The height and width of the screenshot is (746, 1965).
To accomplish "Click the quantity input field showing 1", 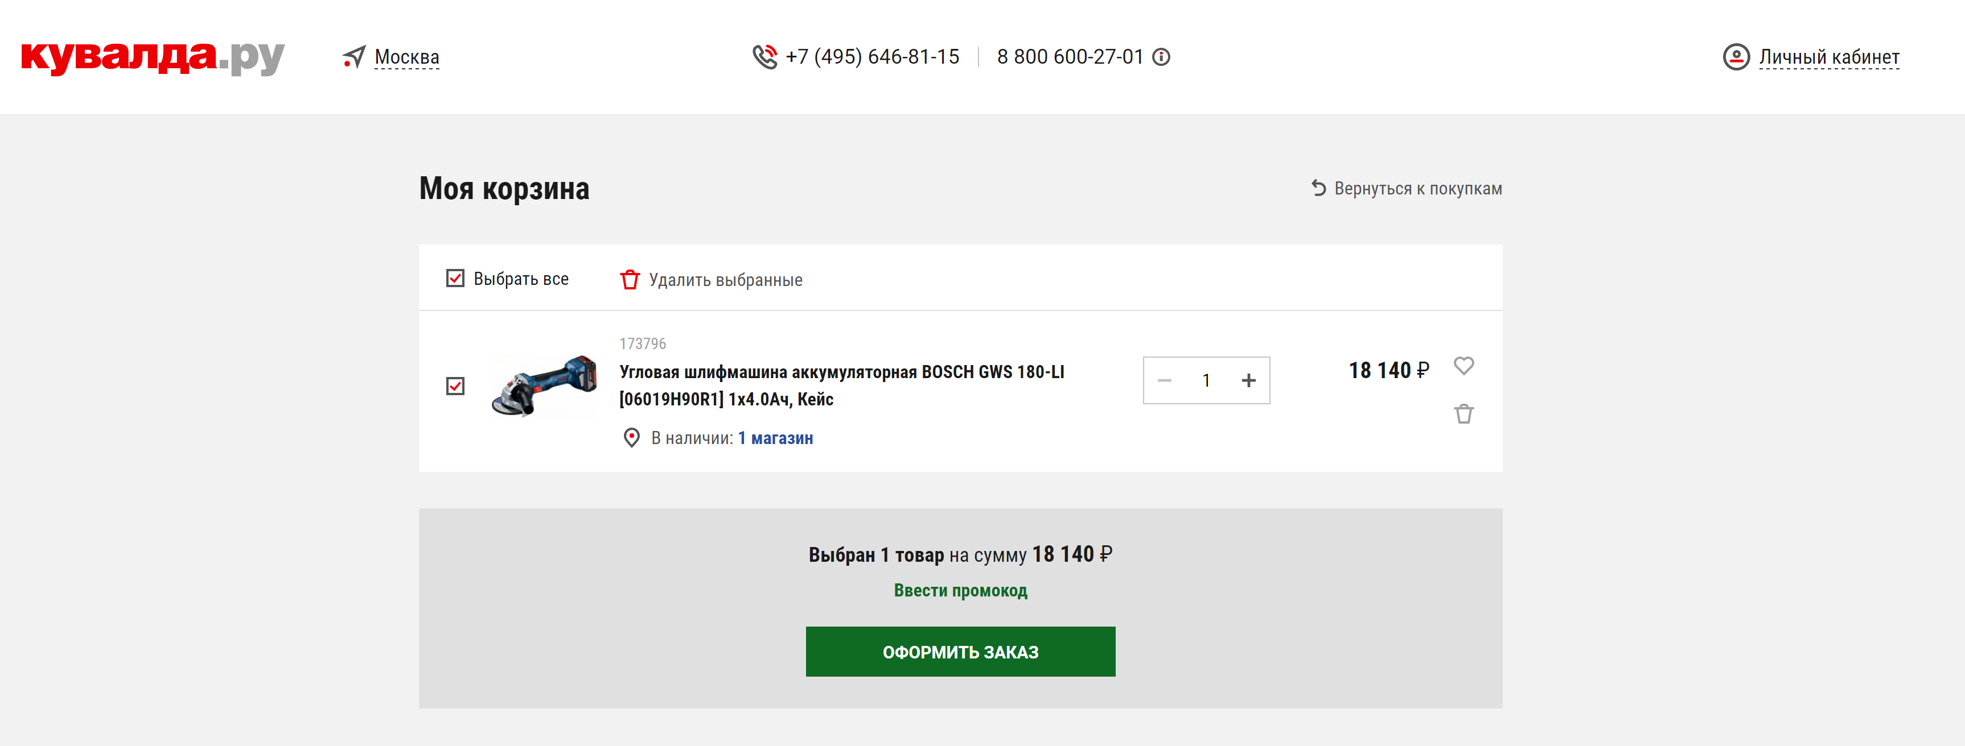I will click(x=1206, y=380).
